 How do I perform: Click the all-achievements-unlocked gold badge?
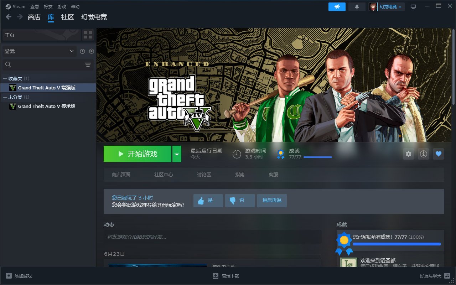344,243
